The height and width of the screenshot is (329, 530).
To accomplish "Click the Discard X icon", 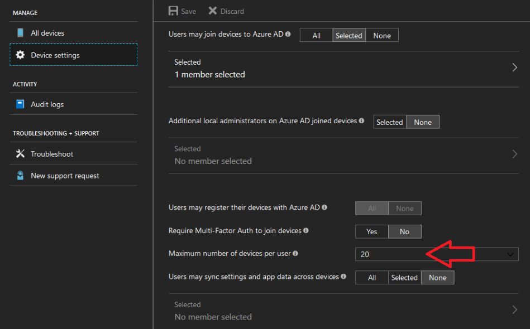I will click(x=213, y=11).
